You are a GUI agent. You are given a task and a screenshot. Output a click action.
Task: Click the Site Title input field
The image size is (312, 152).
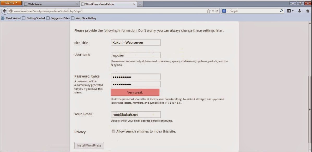click(136, 42)
